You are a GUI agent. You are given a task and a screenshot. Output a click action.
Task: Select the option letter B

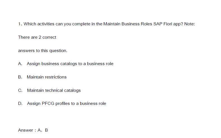pyautogui.click(x=20, y=77)
